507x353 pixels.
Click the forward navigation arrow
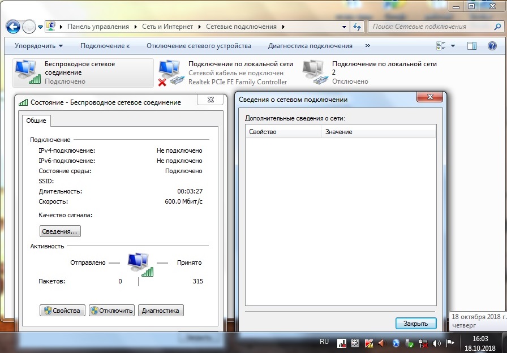point(29,27)
